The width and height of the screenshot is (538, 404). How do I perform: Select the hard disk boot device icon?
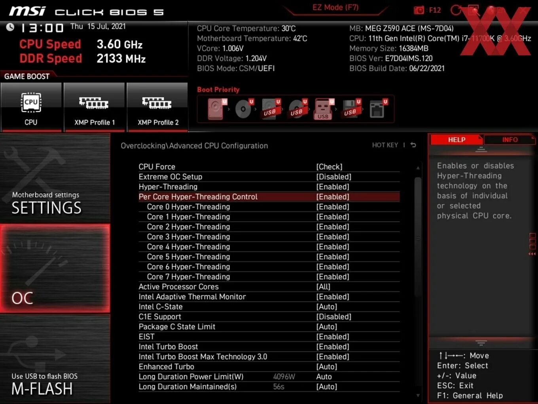[217, 109]
